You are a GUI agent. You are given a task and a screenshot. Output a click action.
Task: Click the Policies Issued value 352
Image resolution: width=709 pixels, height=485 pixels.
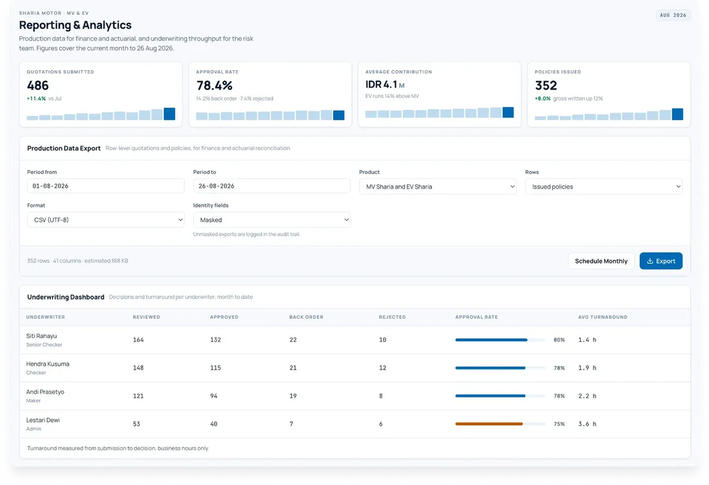(x=546, y=86)
